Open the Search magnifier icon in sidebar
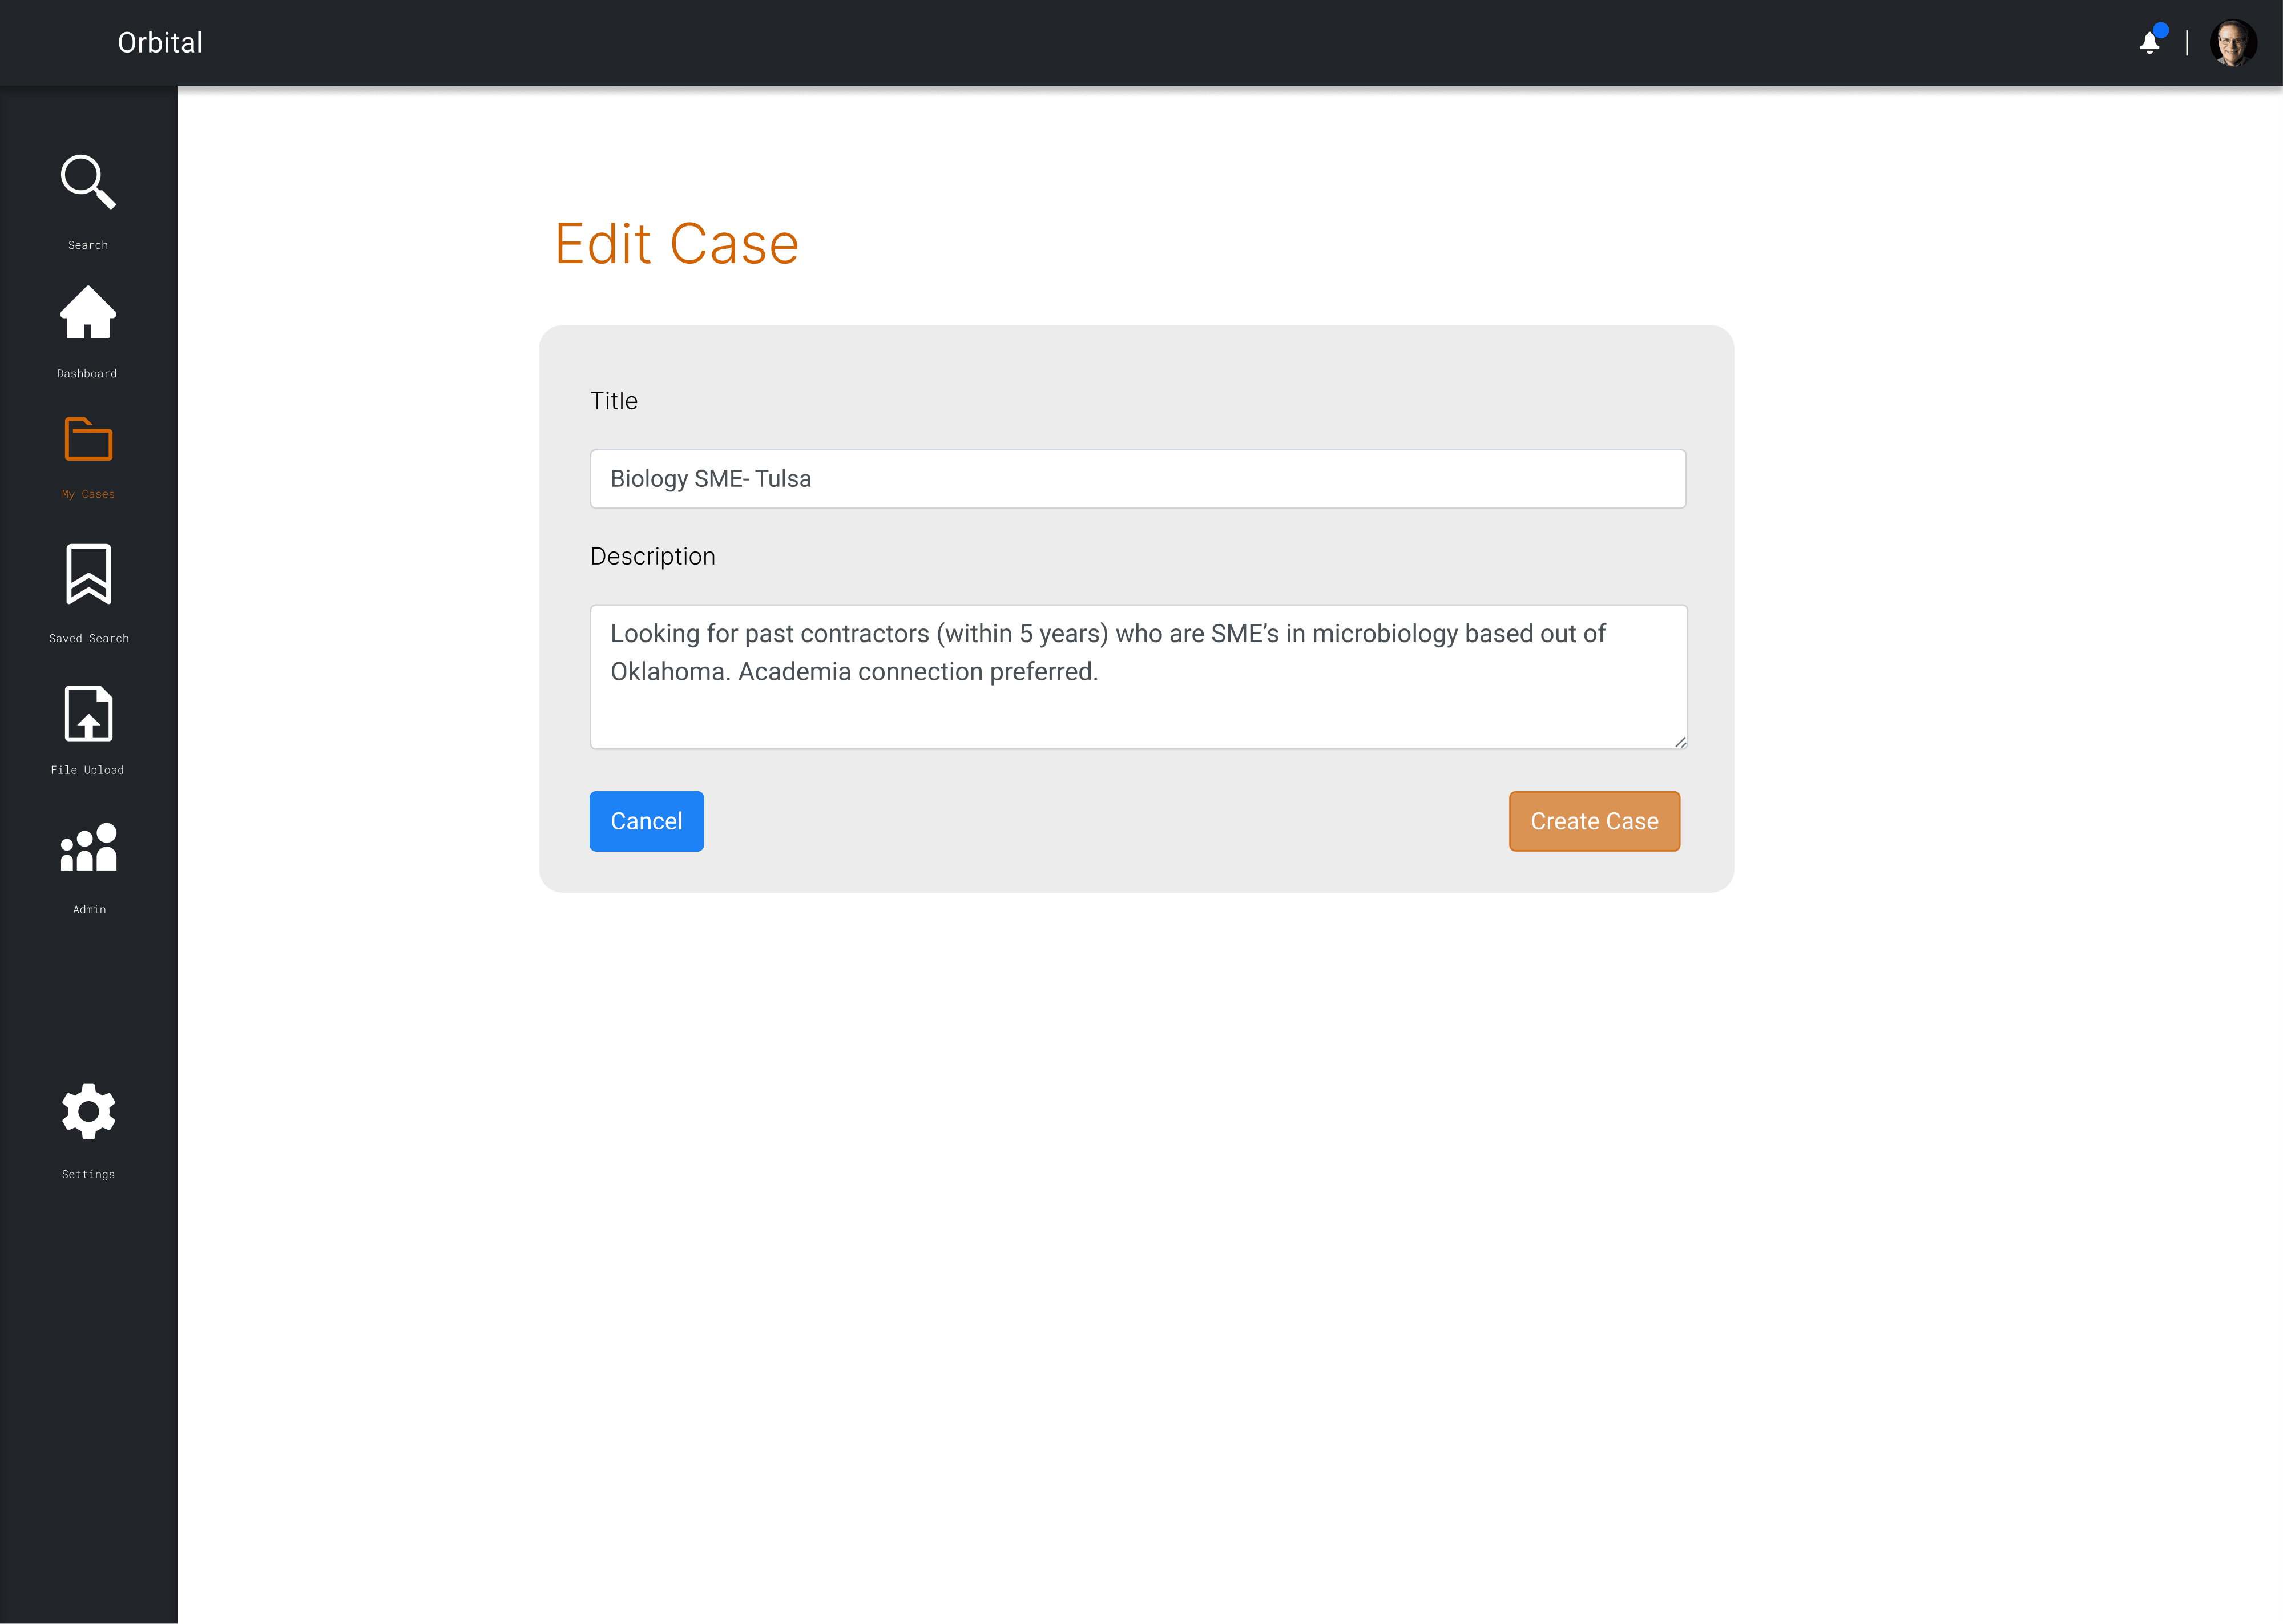The height and width of the screenshot is (1624, 2283). pos(88,182)
